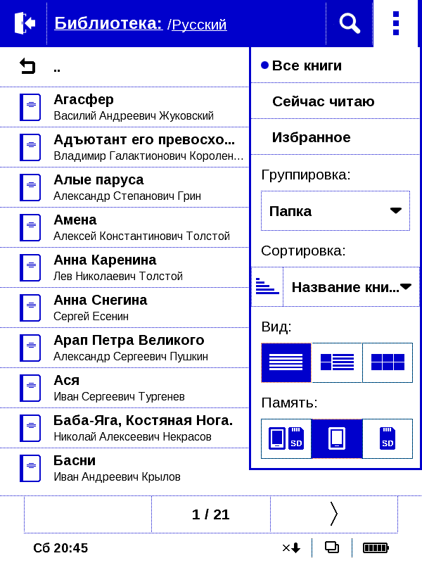Expand the Группировка dropdown set to Папка
Screen dimensions: 422x563
point(335,210)
